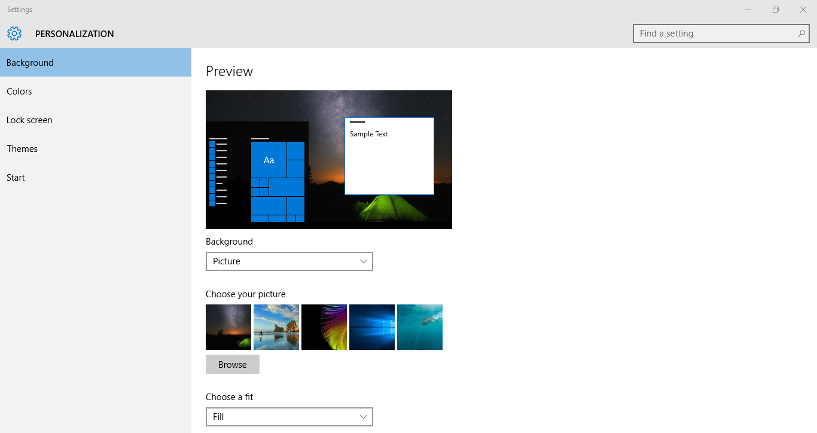Minimize the Settings window
Viewport: 817px width, 433px height.
tap(748, 10)
